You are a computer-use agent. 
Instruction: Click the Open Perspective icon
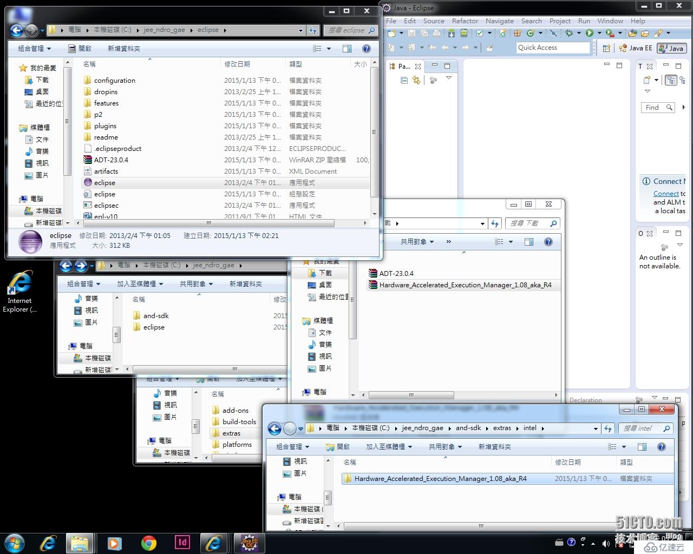[606, 48]
